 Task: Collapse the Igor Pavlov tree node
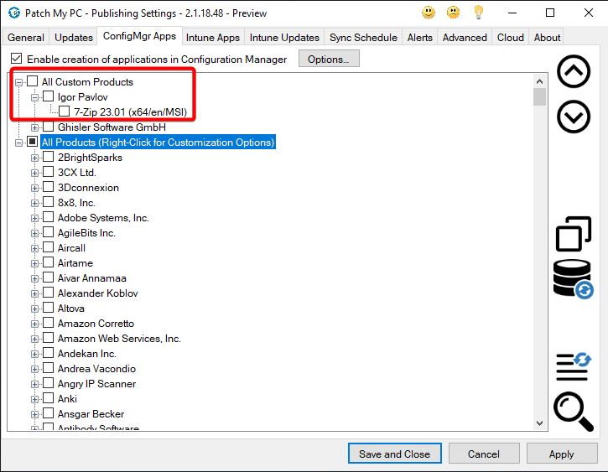point(35,97)
